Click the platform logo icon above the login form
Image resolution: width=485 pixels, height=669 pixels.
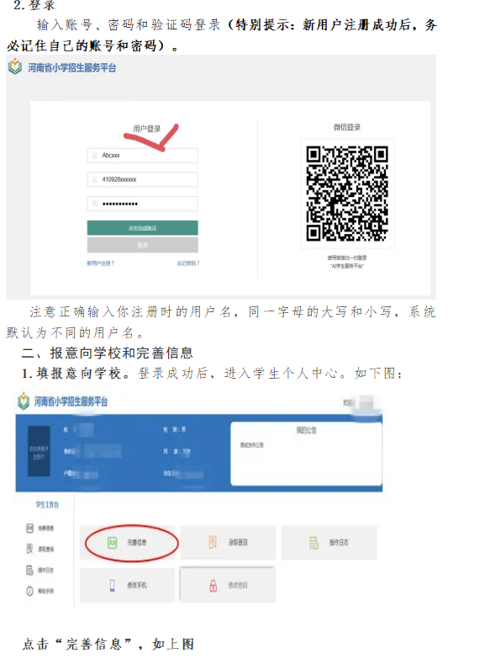click(x=15, y=66)
